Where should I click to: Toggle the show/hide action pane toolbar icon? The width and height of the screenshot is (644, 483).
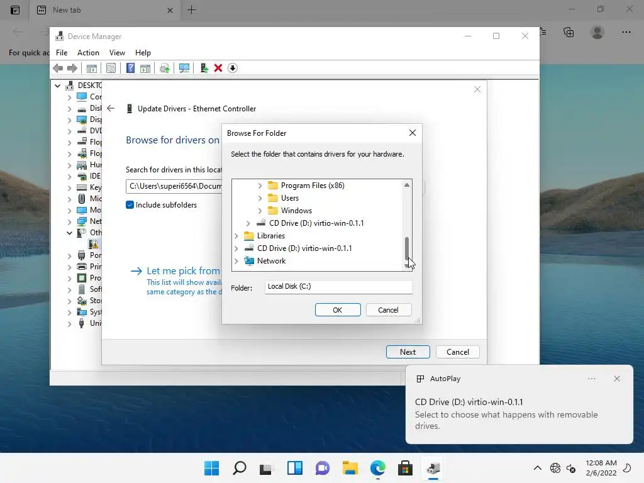point(145,68)
